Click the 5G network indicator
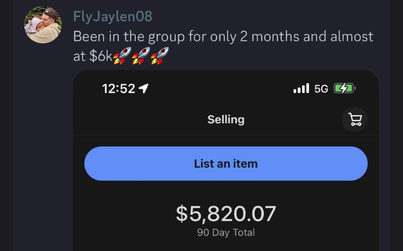 (x=321, y=89)
